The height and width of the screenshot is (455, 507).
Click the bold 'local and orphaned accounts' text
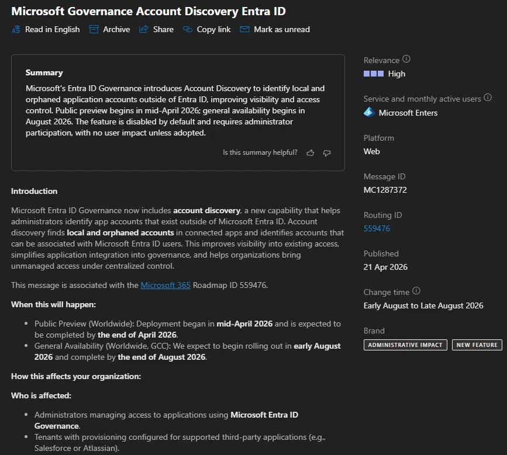120,232
